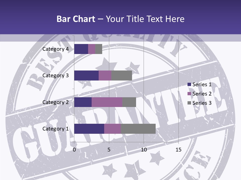
Task: Click the value 10 on the horizontal axis
Action: click(x=144, y=150)
